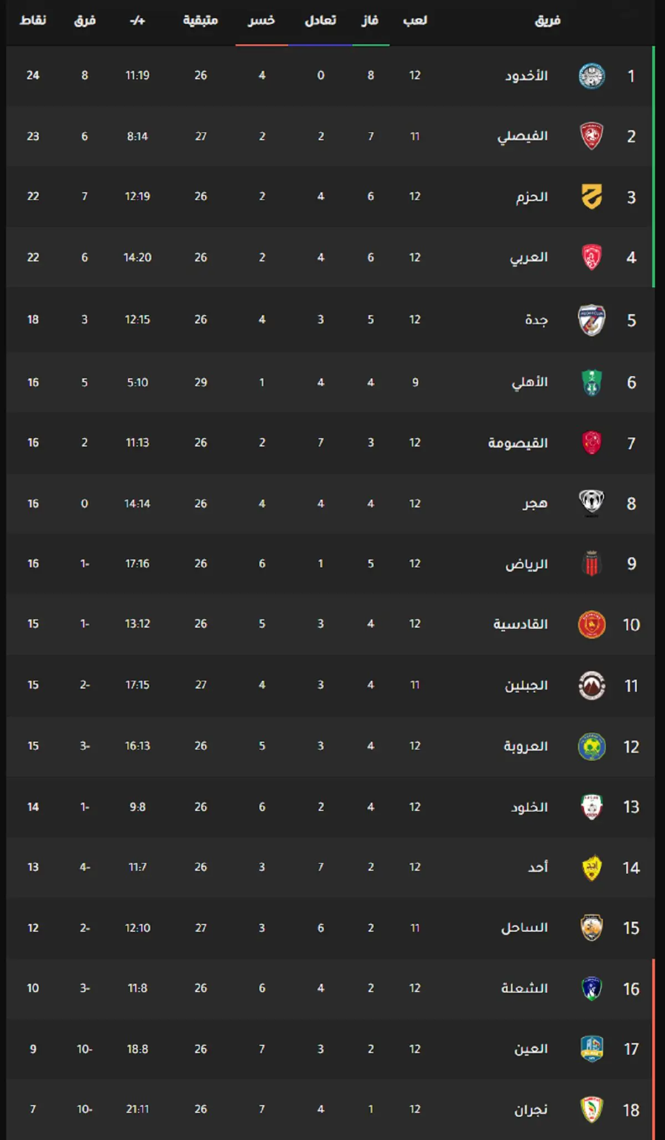The height and width of the screenshot is (1140, 665).
Task: Click the لعب played column header
Action: pyautogui.click(x=415, y=20)
